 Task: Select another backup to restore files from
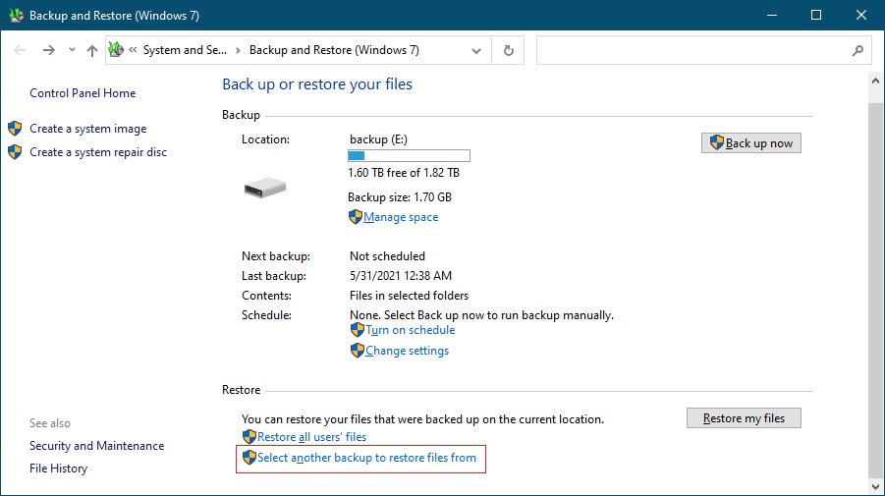367,458
